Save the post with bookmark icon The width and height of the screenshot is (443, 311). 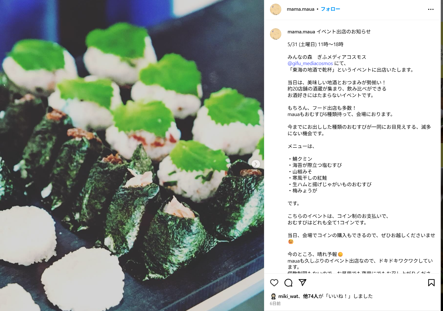(431, 282)
